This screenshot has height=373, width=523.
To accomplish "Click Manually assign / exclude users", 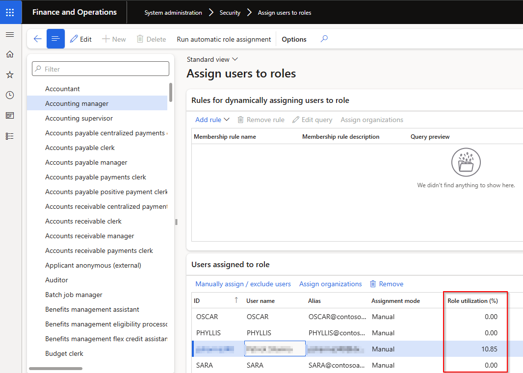I will pyautogui.click(x=243, y=284).
